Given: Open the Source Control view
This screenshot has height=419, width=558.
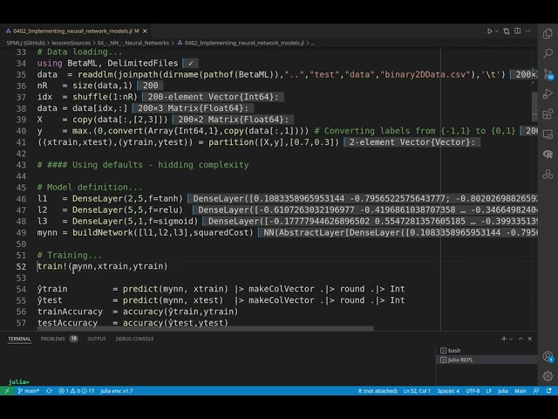Looking at the screenshot, I should [548, 74].
